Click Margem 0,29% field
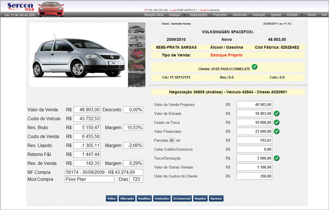The height and width of the screenshot is (210, 329). pos(133,163)
